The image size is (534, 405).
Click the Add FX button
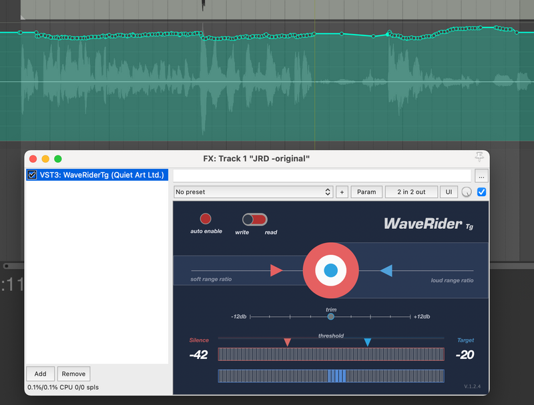(x=40, y=374)
